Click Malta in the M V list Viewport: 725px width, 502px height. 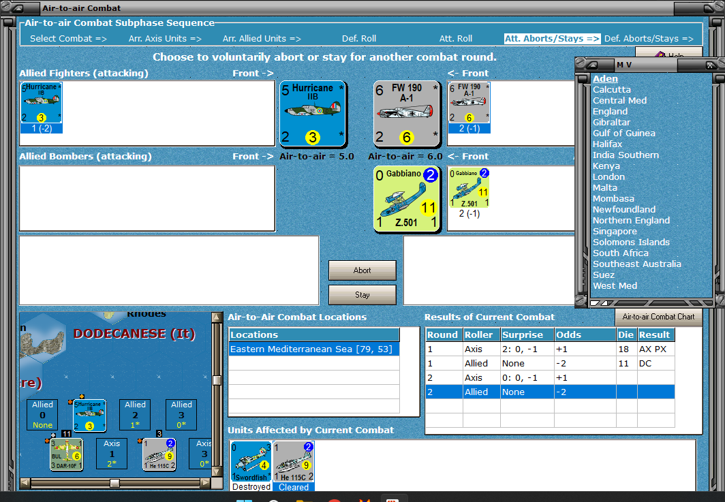click(x=605, y=188)
